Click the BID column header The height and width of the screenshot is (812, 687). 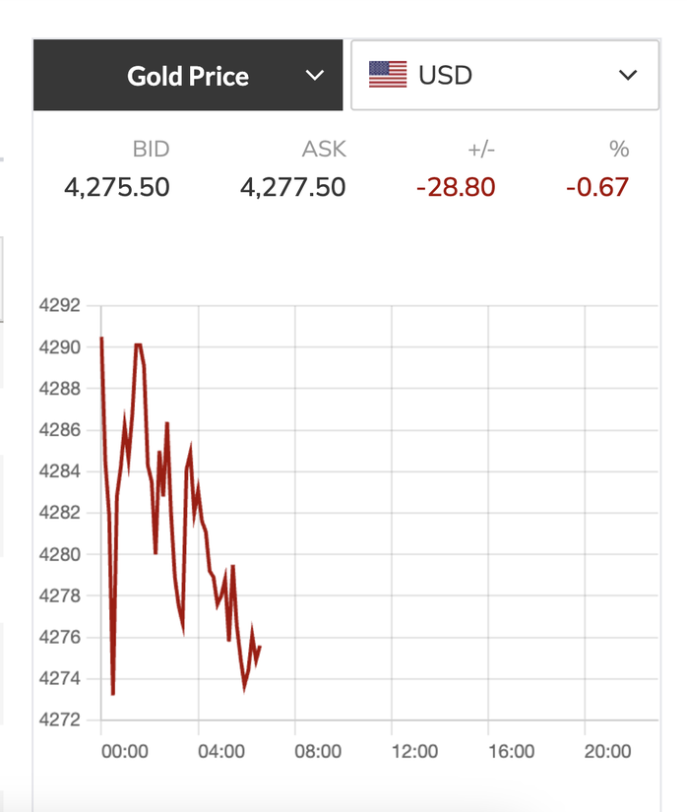pyautogui.click(x=149, y=149)
